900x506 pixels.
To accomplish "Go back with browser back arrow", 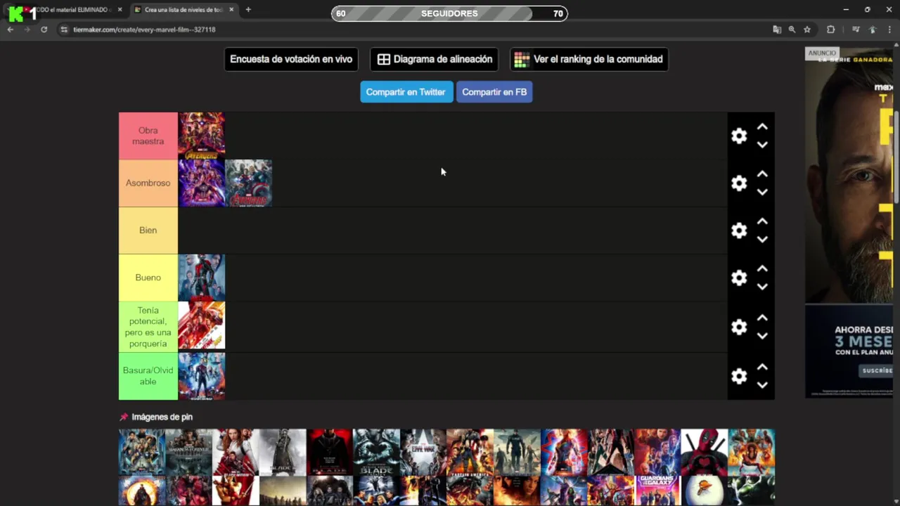I will click(11, 30).
